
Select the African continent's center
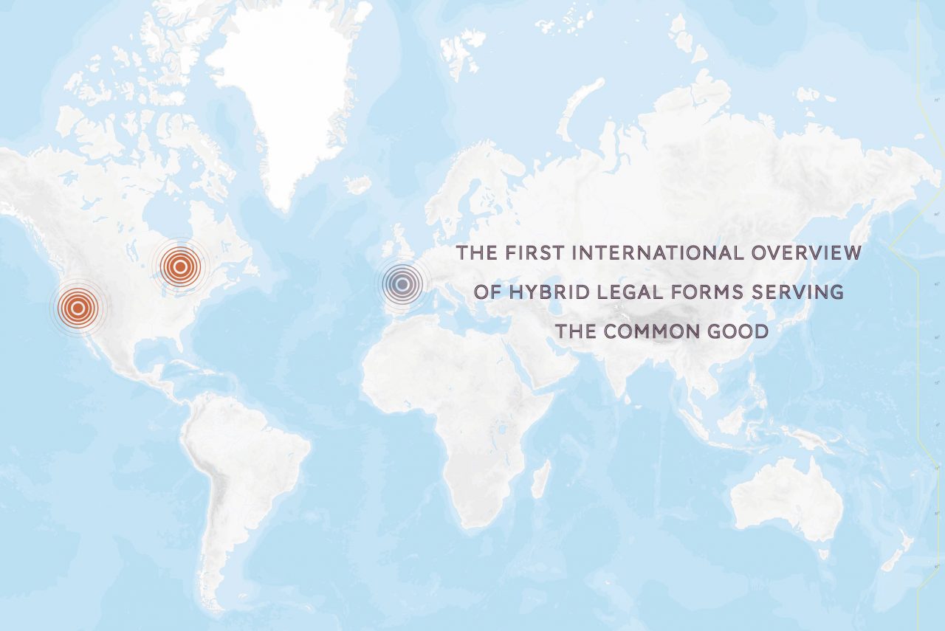click(x=458, y=413)
